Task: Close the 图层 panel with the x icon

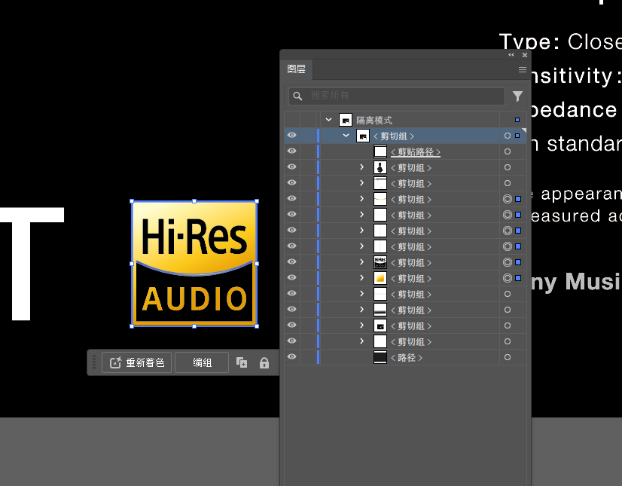Action: 525,55
